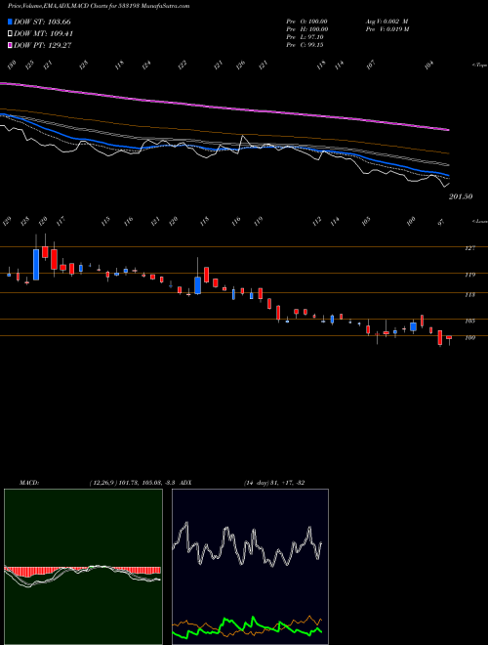Click the 'Pre V: 0.019 M' value

click(x=387, y=29)
